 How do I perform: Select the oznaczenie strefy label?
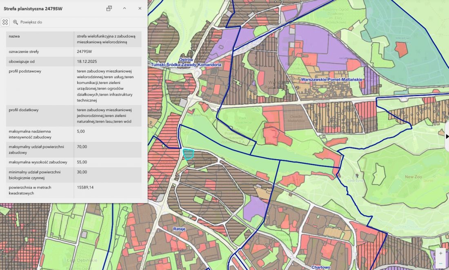(24, 52)
